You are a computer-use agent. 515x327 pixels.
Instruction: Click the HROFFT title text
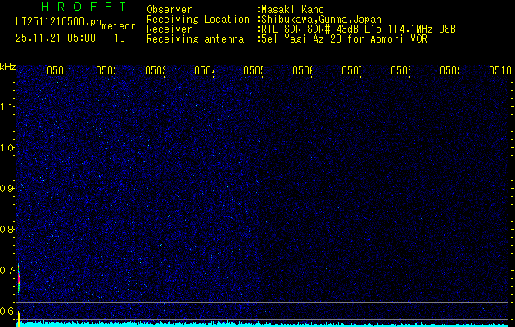(84, 7)
